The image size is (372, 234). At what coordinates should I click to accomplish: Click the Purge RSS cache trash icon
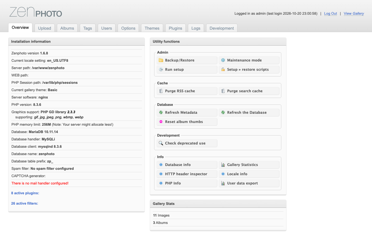coord(161,91)
